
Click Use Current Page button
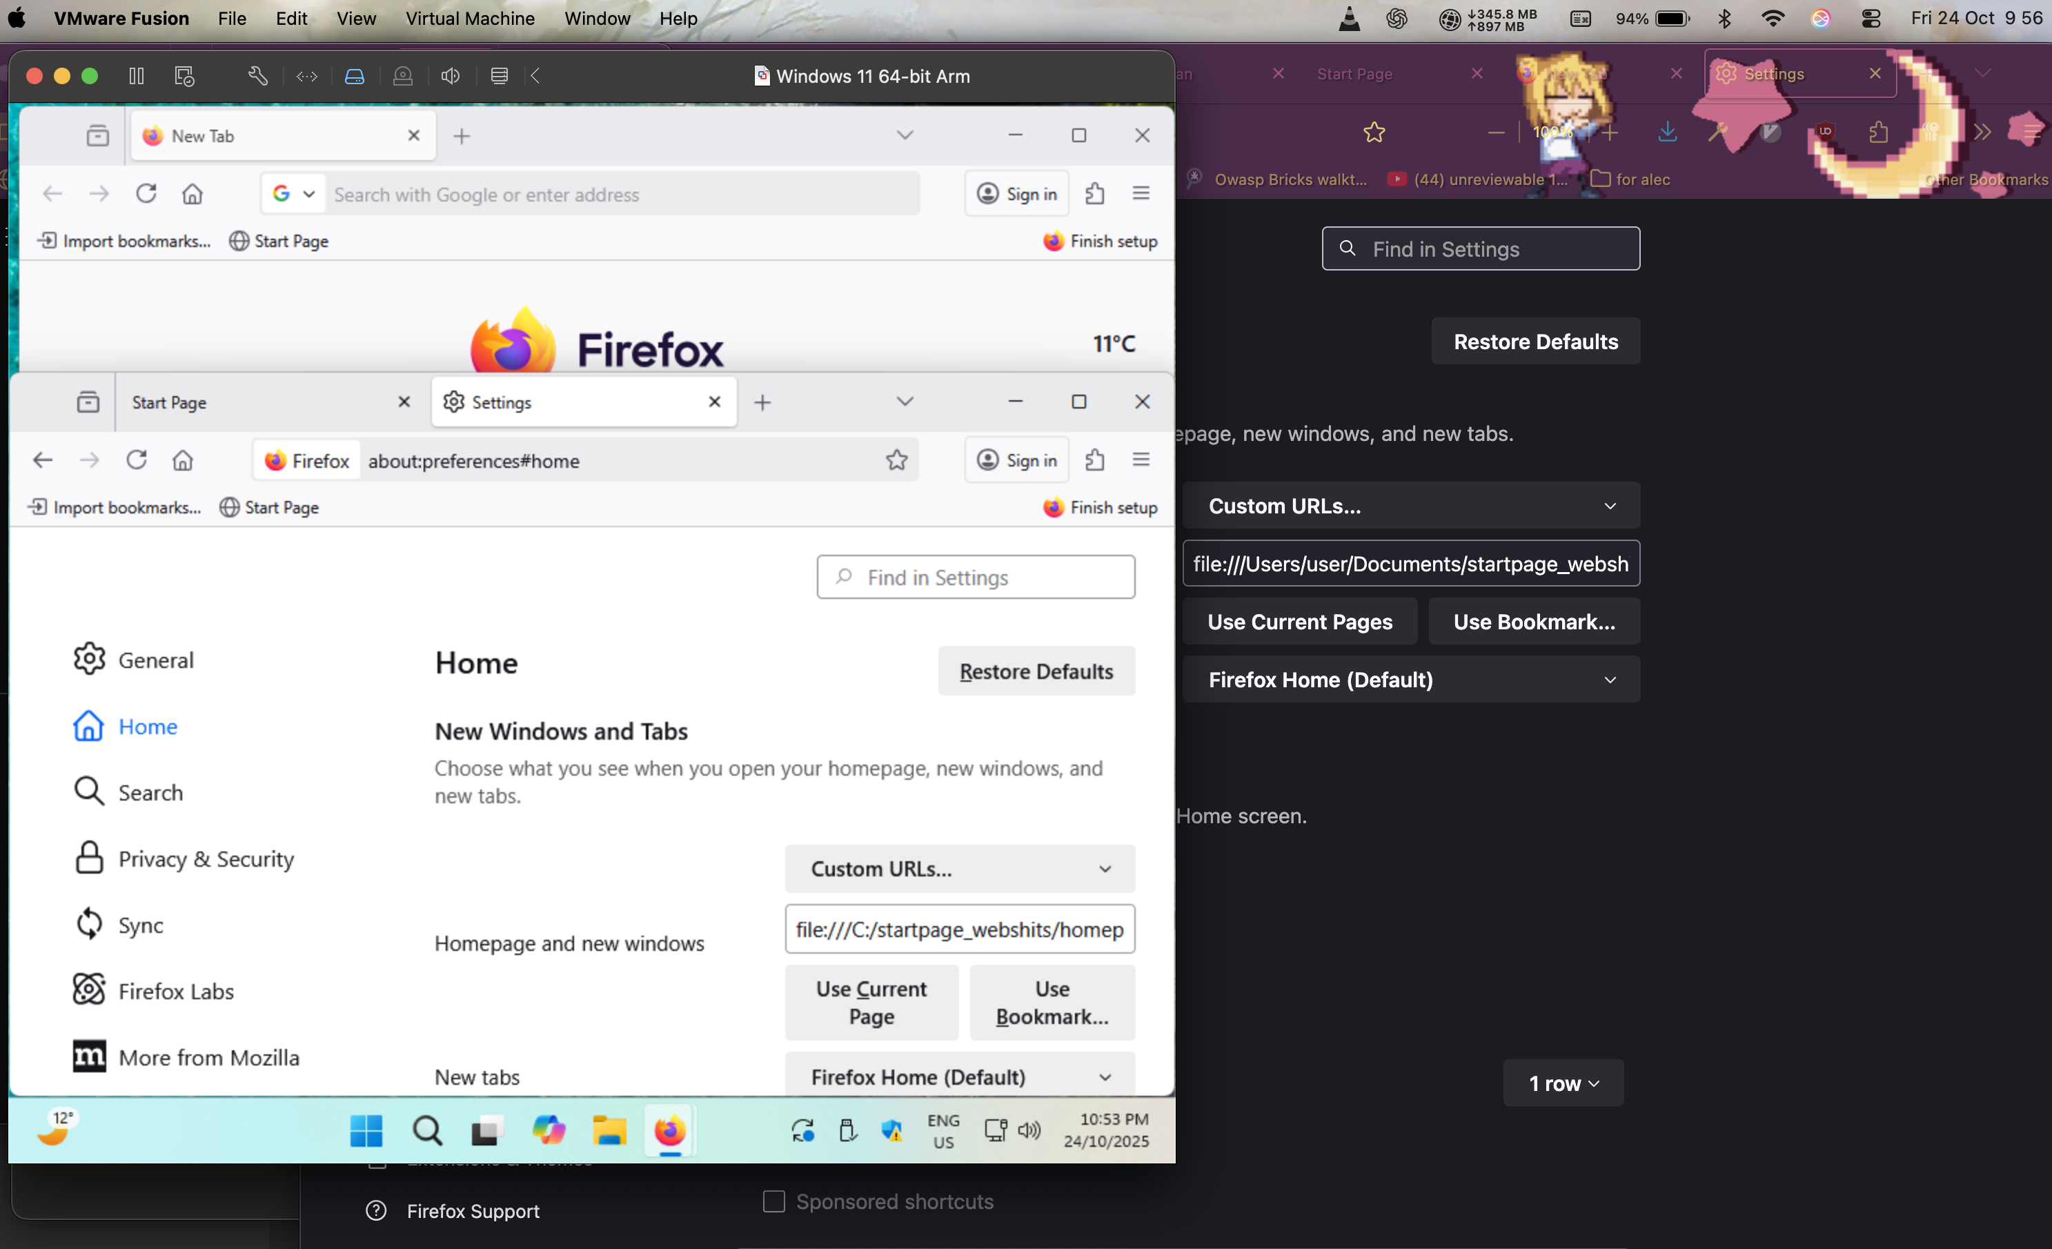click(871, 1002)
